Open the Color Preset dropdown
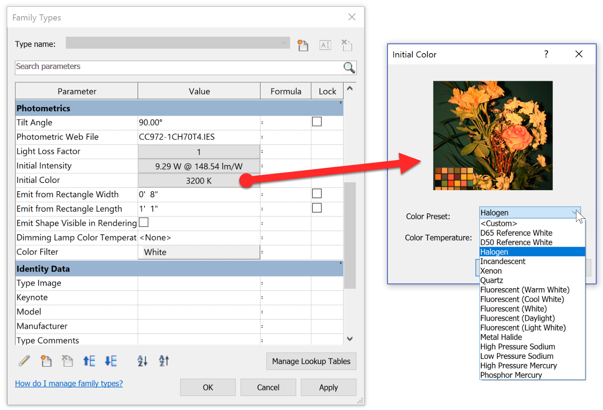The width and height of the screenshot is (603, 410). coord(574,212)
